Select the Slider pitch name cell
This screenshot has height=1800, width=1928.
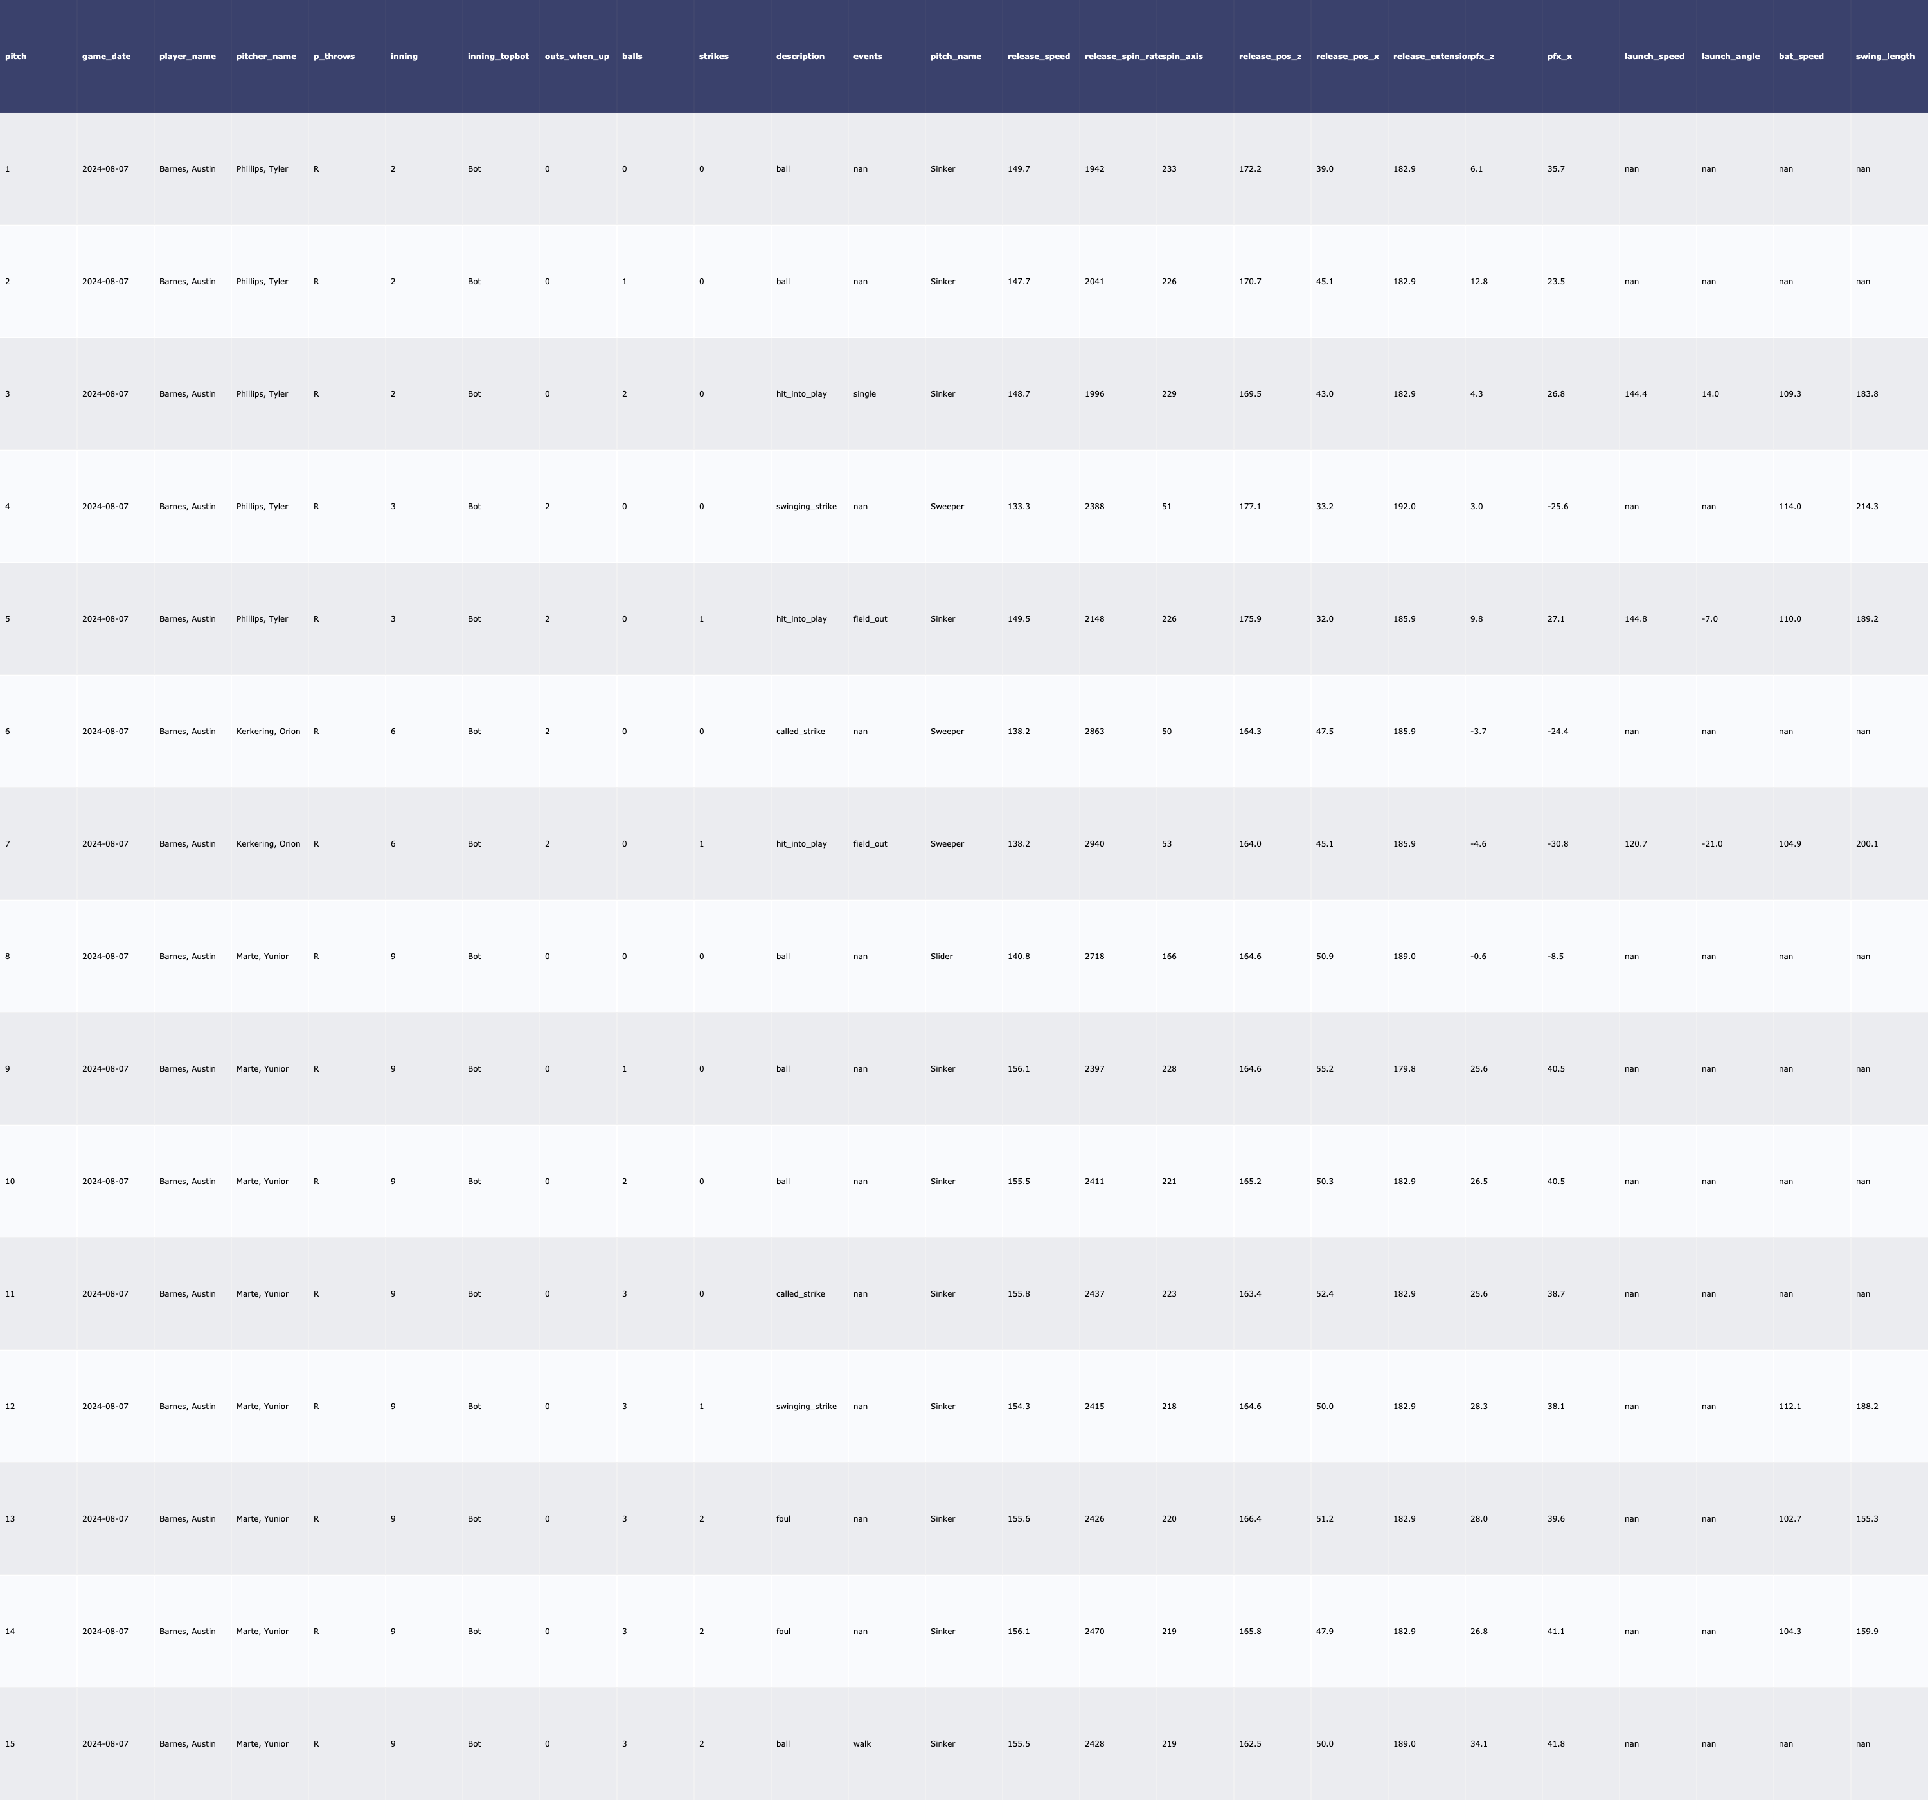942,957
